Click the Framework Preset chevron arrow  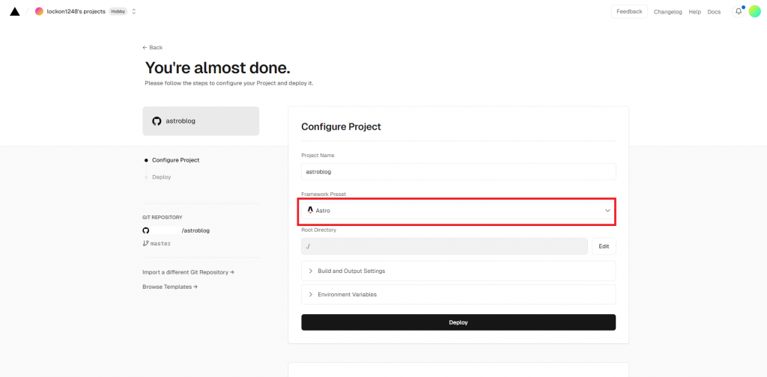pyautogui.click(x=607, y=210)
